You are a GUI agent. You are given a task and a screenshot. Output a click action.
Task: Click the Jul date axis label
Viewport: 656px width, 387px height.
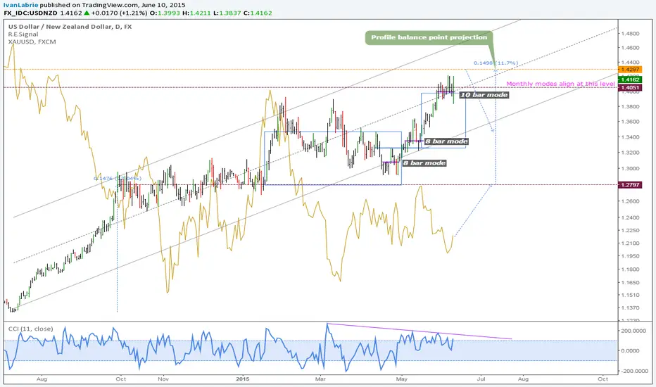click(481, 379)
